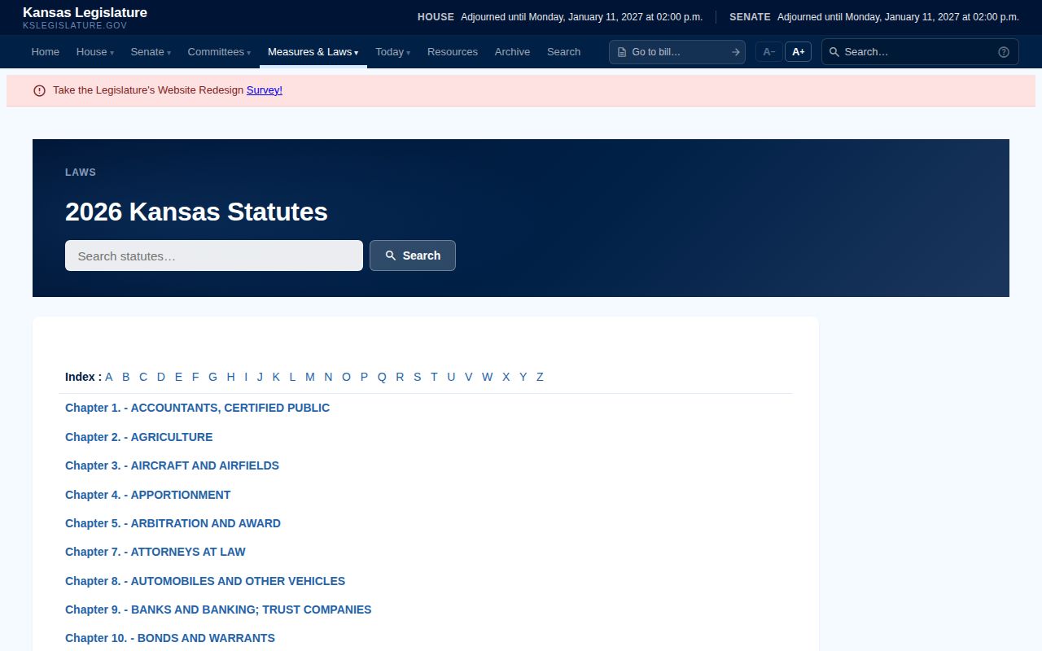Open the website redesign Survey link

coord(265,90)
